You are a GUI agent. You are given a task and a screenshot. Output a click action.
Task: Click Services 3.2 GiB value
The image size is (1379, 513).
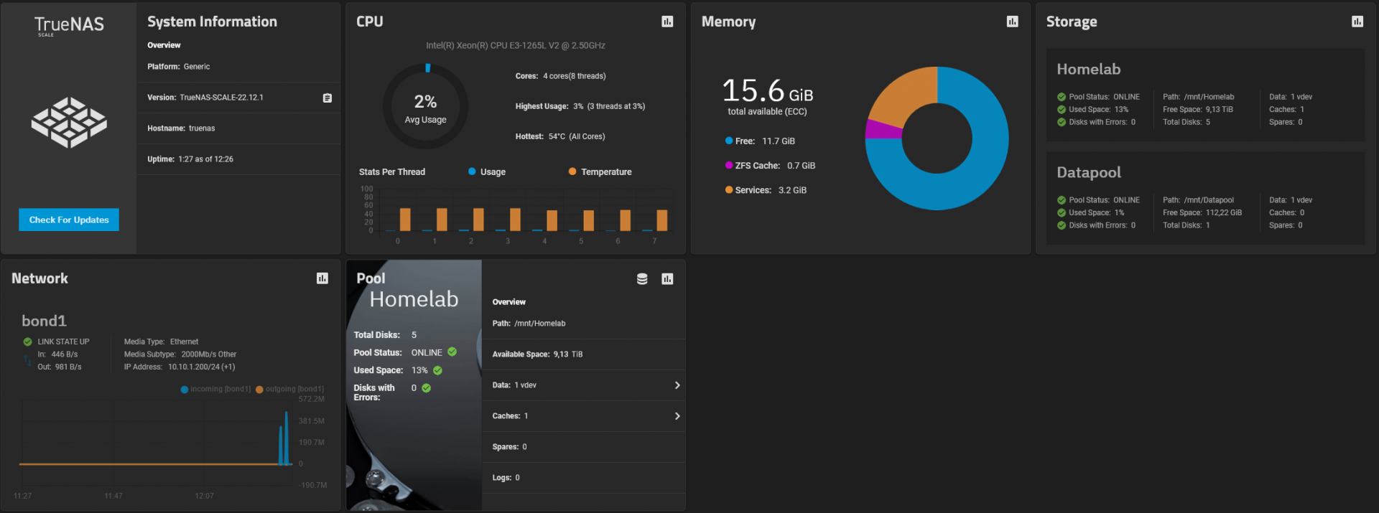(x=792, y=190)
